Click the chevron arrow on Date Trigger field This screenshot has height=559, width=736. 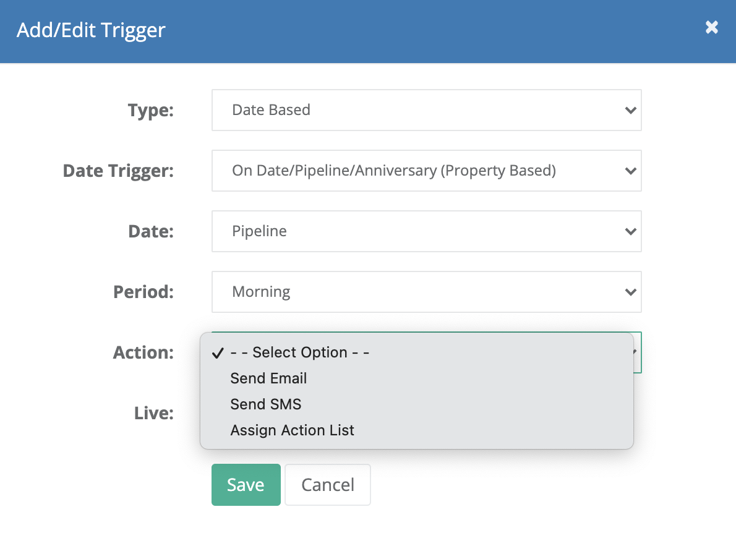[x=630, y=171]
